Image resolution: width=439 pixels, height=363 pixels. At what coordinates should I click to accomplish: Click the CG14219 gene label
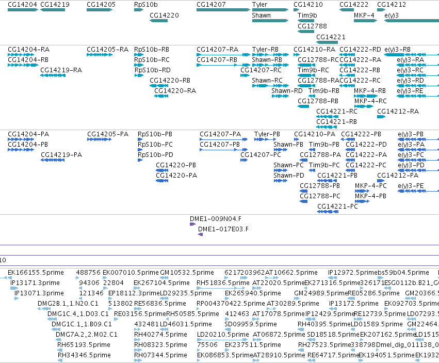[55, 5]
